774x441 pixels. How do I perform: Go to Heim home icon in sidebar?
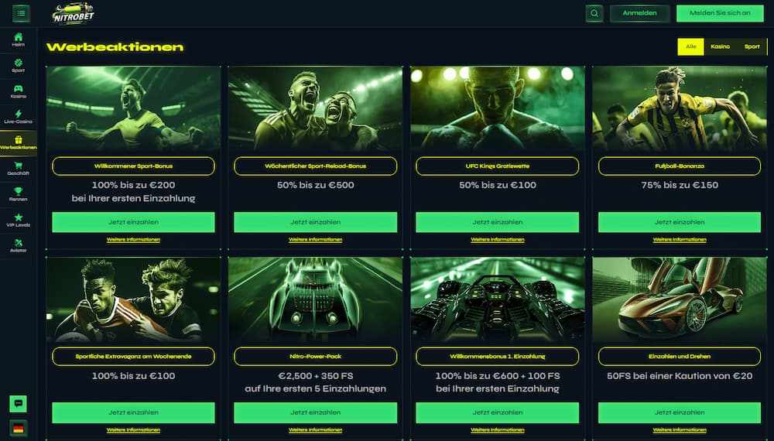[x=19, y=37]
